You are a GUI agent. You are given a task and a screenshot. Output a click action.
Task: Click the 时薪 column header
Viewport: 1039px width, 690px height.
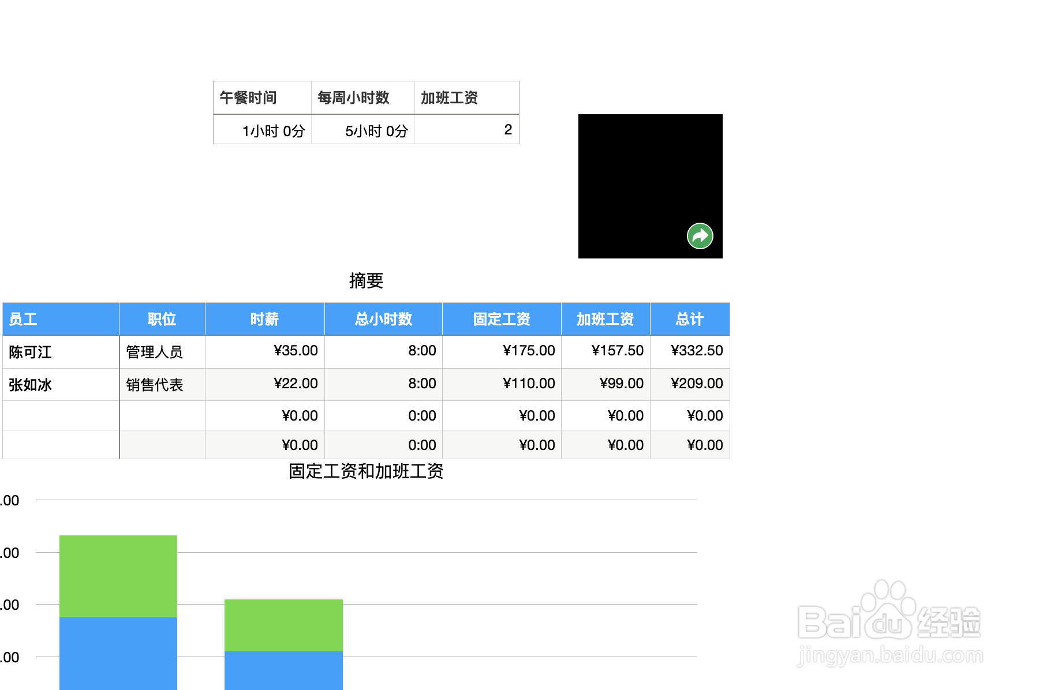coord(264,319)
